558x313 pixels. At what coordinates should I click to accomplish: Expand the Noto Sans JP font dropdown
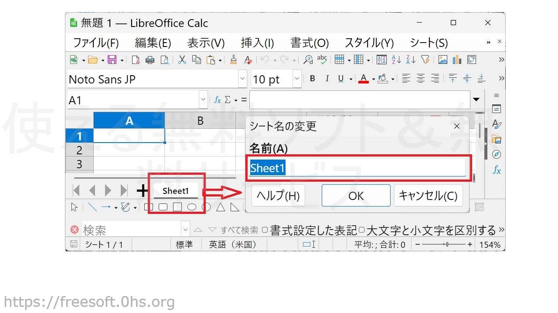click(x=242, y=79)
